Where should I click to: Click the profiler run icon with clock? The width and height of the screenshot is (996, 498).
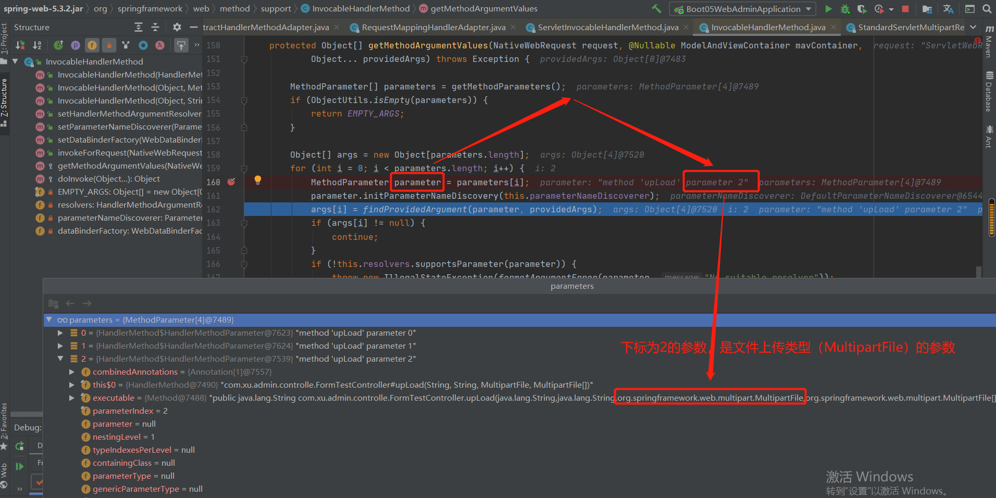[879, 9]
